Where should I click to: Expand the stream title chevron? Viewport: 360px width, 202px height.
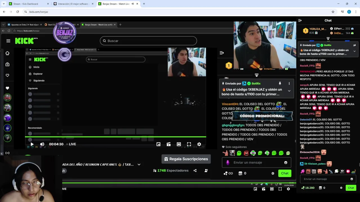139,164
